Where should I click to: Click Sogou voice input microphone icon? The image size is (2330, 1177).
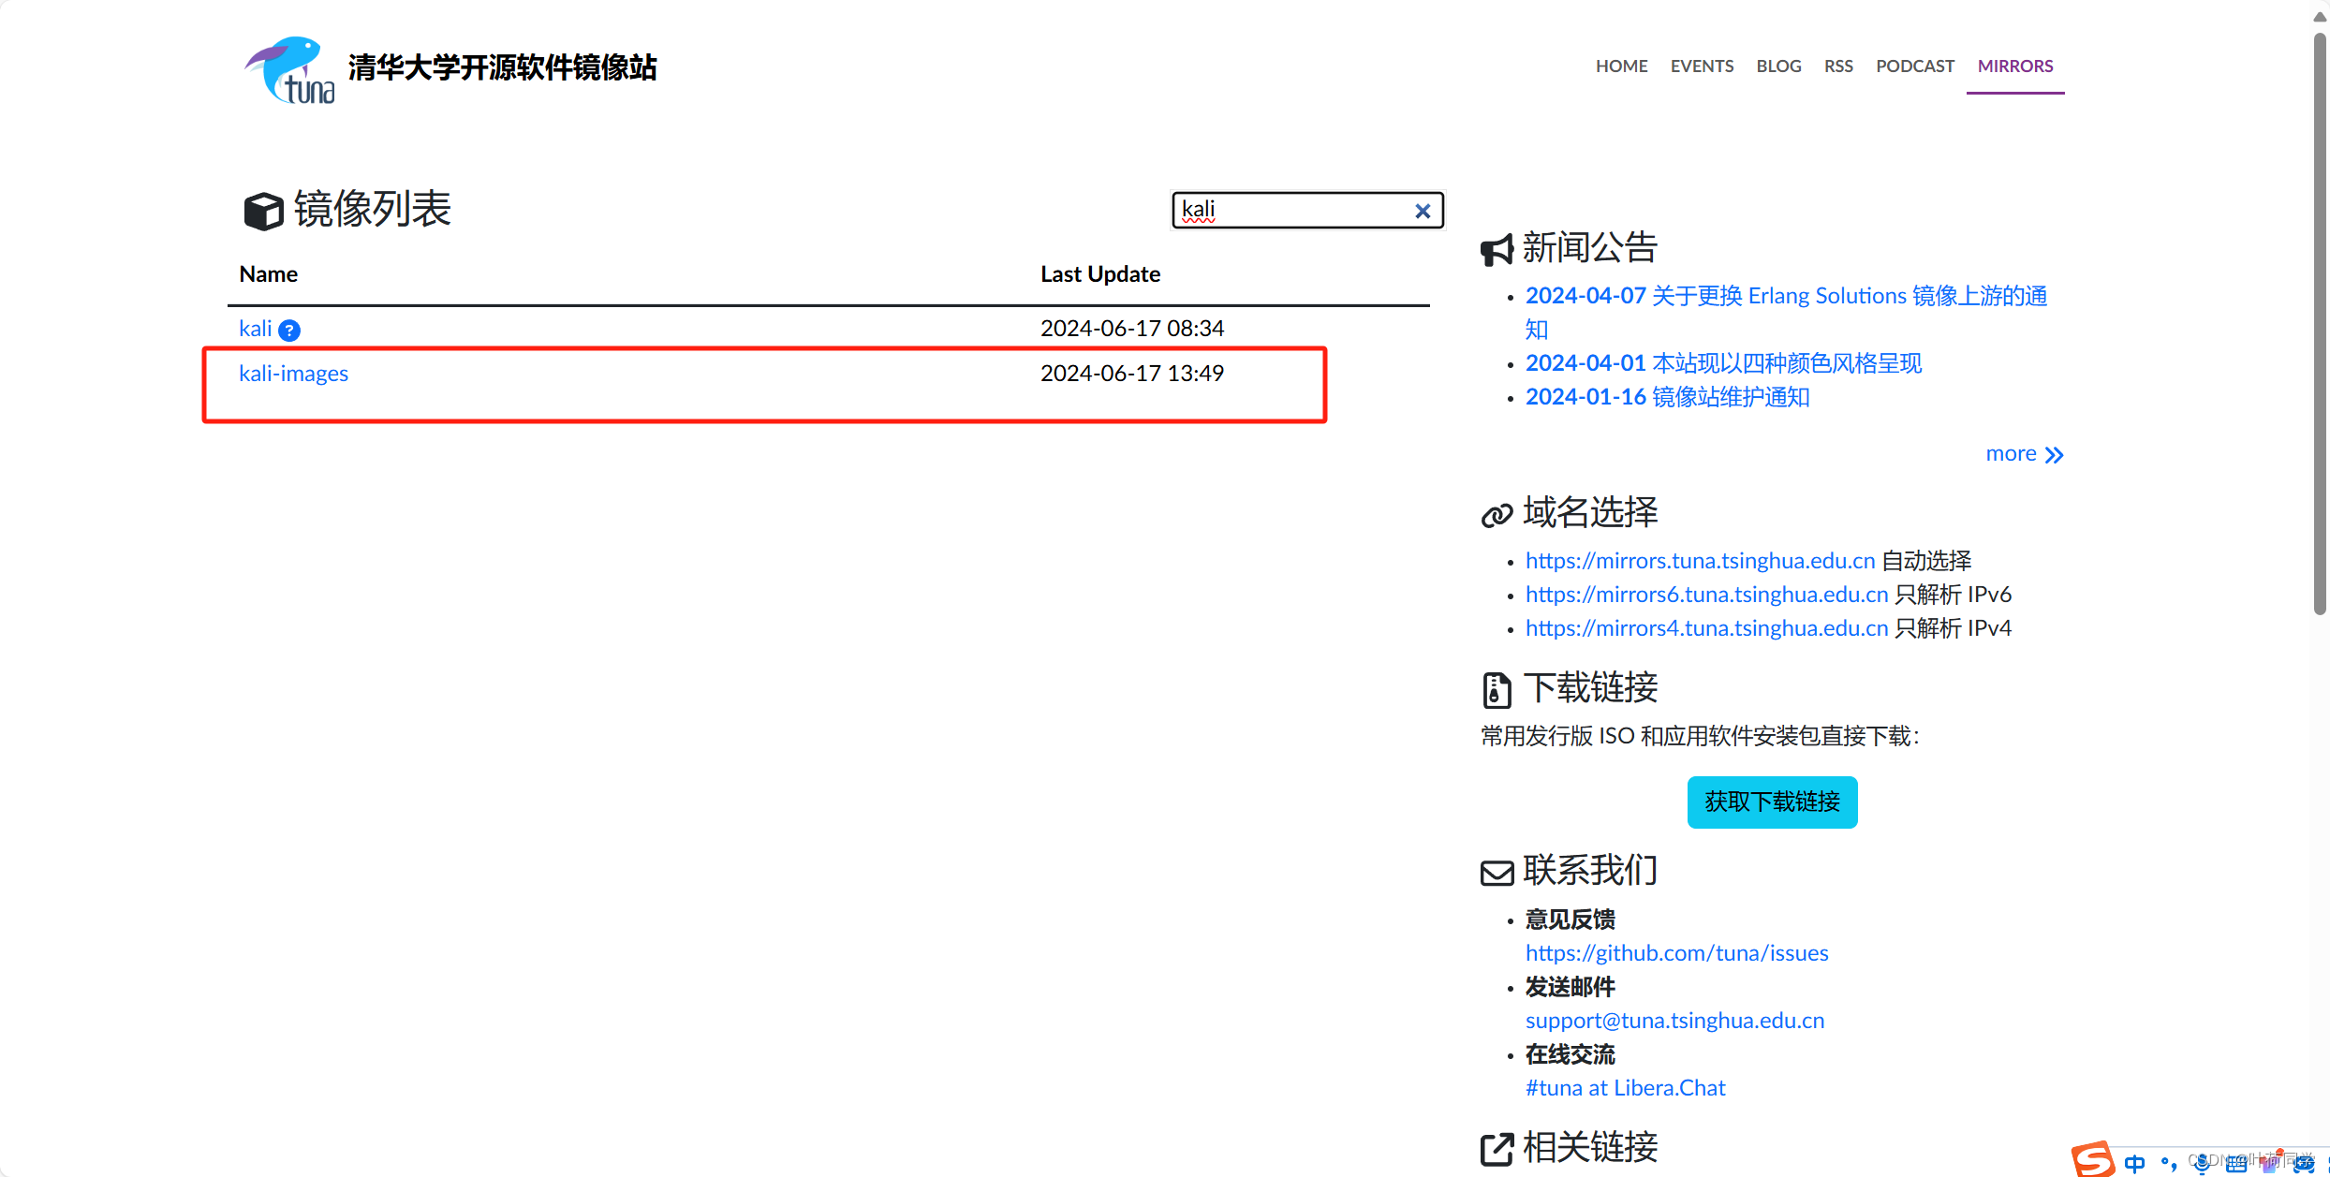[2203, 1163]
